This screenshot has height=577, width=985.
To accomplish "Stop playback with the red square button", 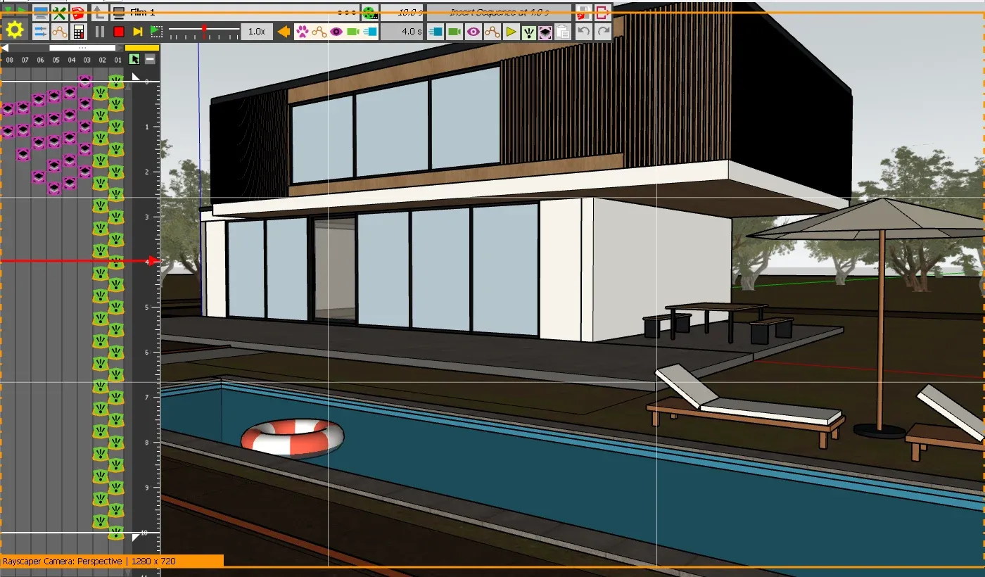I will click(x=118, y=32).
